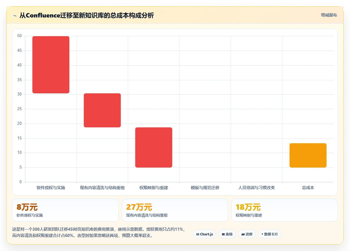Select the 进度 tag chip
This screenshot has height=251, width=350.
(247, 234)
